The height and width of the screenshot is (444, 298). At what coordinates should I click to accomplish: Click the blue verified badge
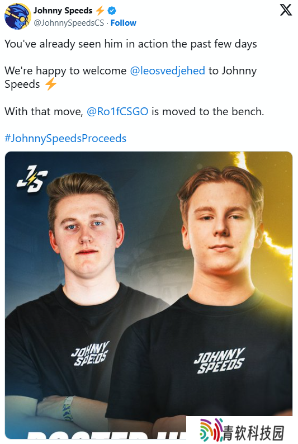coord(112,11)
